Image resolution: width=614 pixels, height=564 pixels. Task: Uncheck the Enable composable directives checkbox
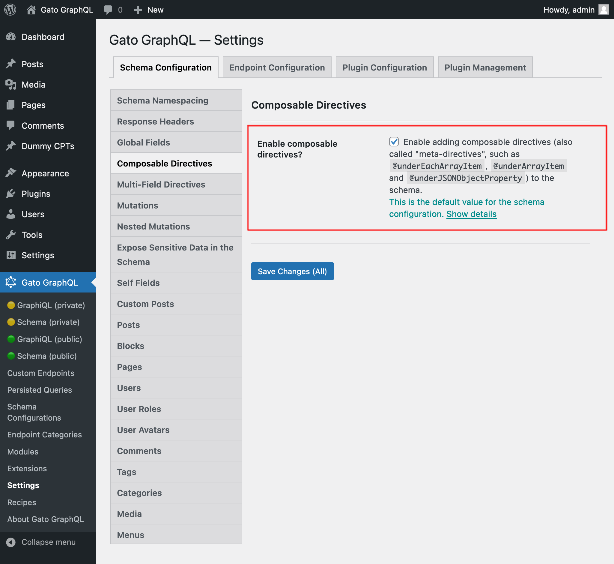[x=394, y=142]
